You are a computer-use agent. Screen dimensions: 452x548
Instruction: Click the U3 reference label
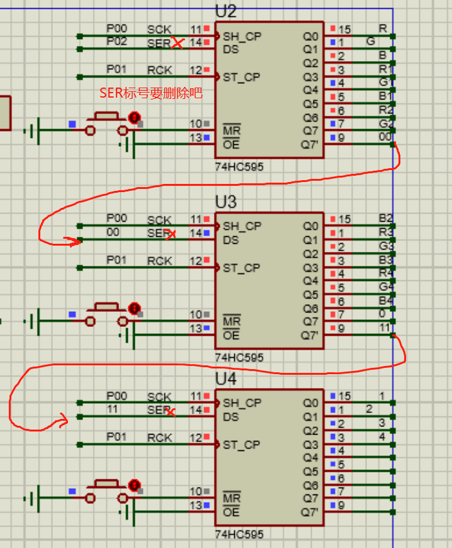coord(226,202)
